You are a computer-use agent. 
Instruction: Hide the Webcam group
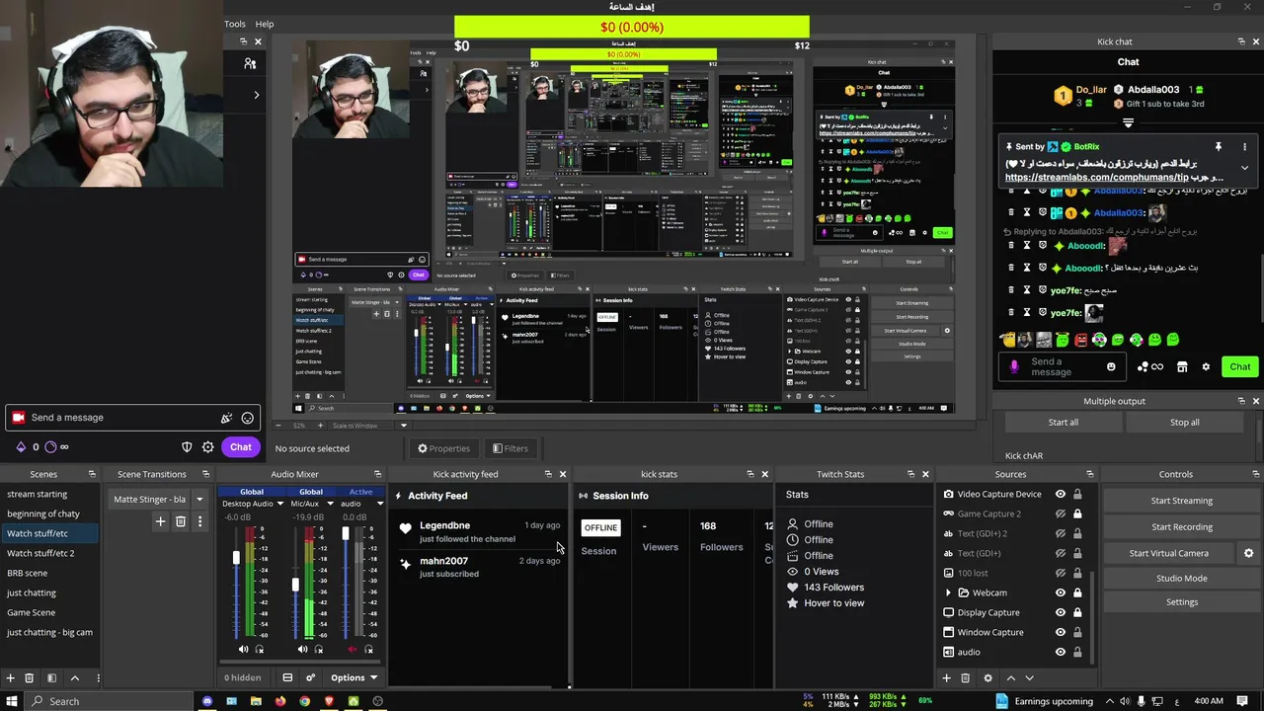click(1061, 592)
